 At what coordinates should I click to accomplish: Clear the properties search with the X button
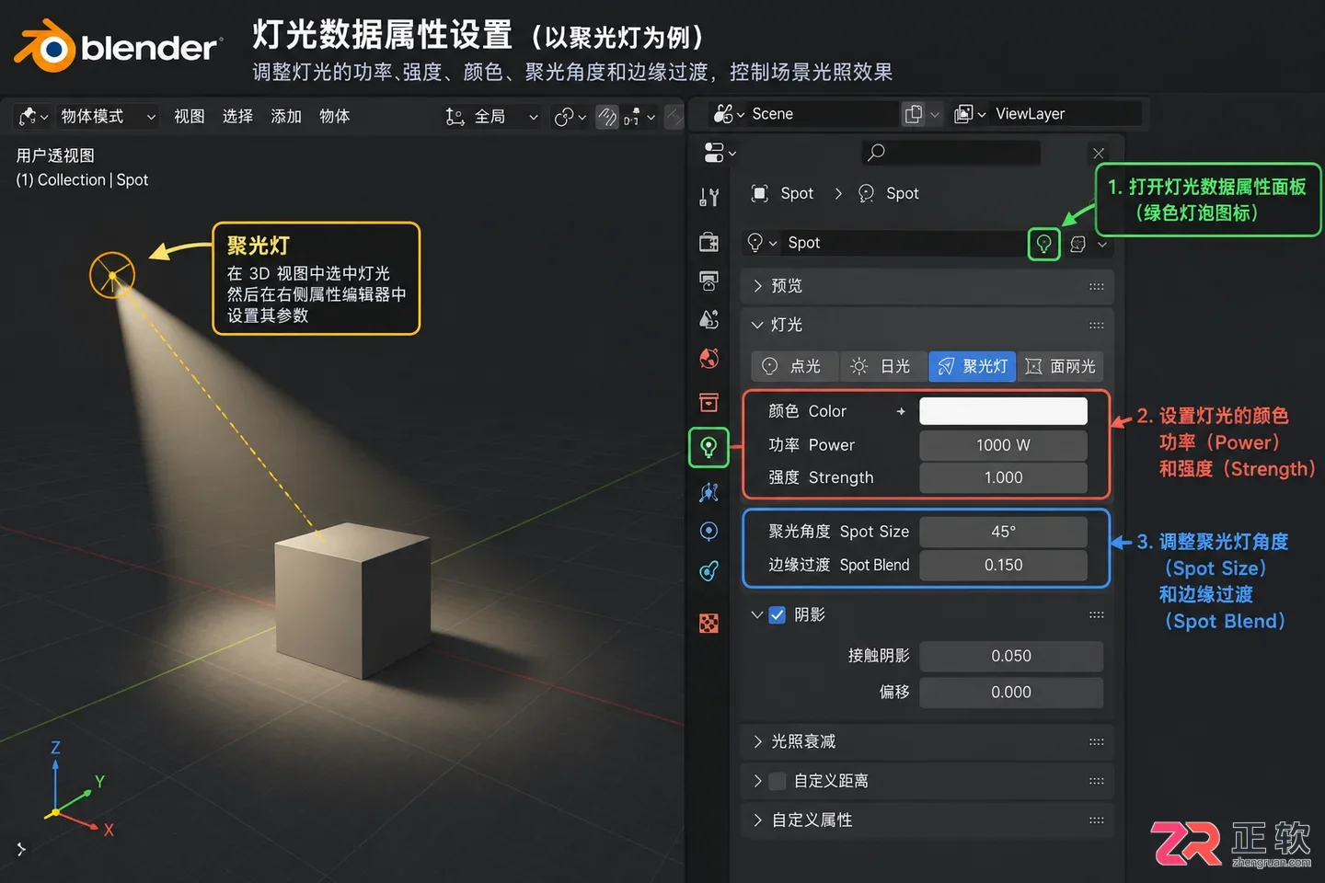click(1099, 154)
